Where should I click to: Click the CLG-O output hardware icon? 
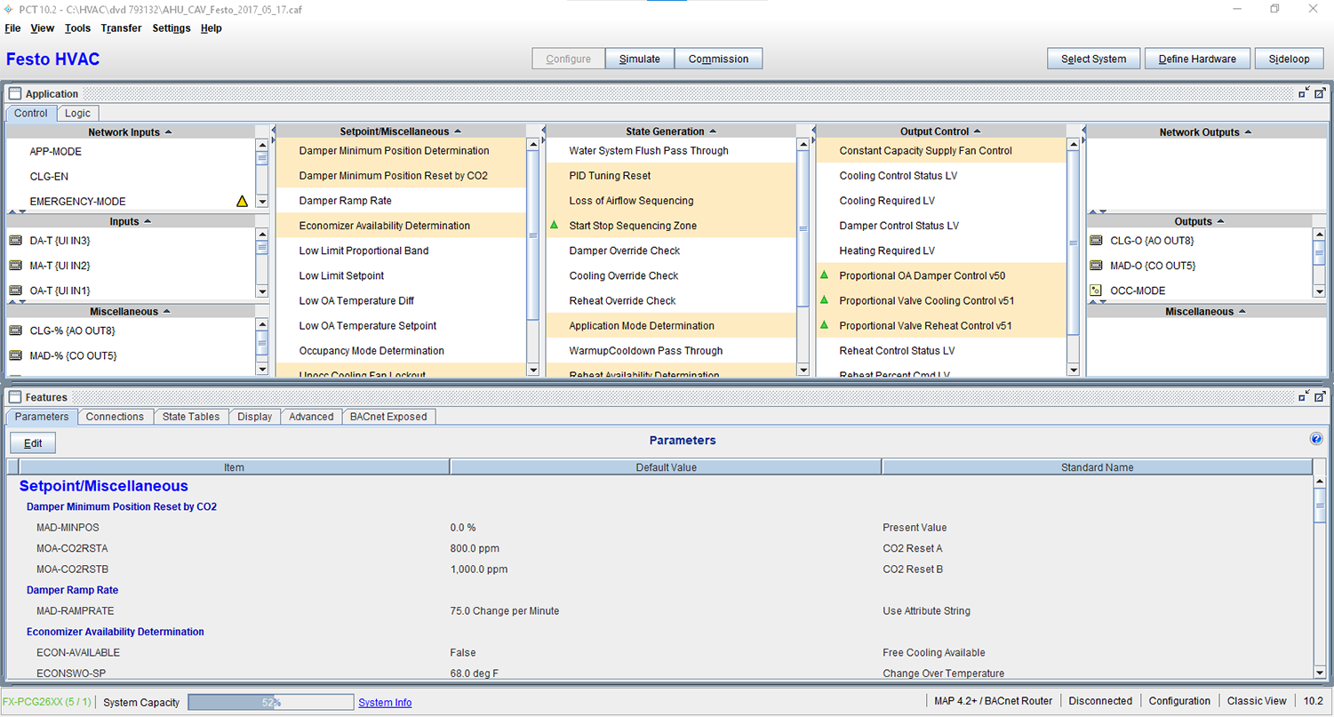(1096, 241)
